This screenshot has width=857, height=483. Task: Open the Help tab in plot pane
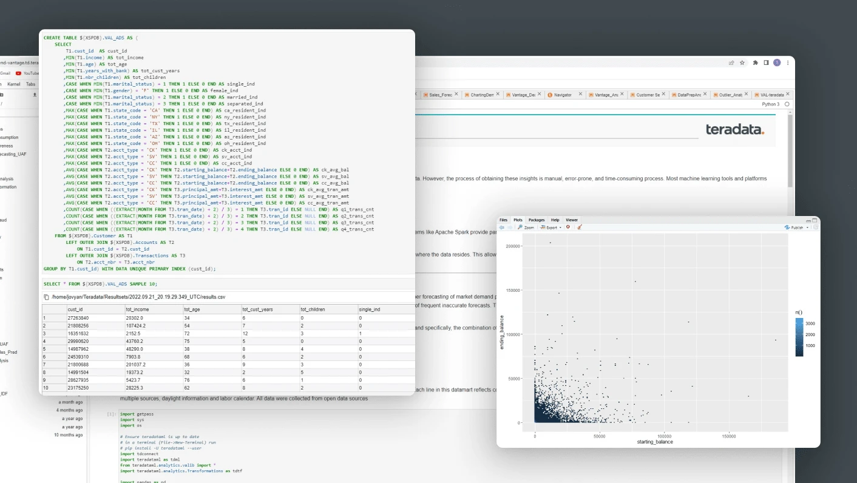pos(555,220)
